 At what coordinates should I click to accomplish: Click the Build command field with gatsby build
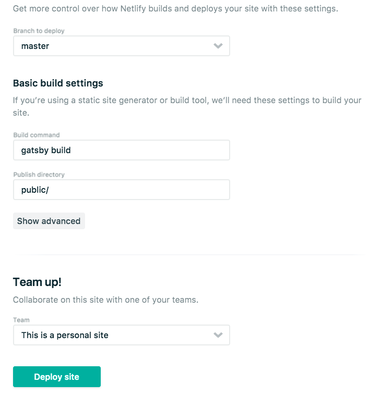click(121, 150)
